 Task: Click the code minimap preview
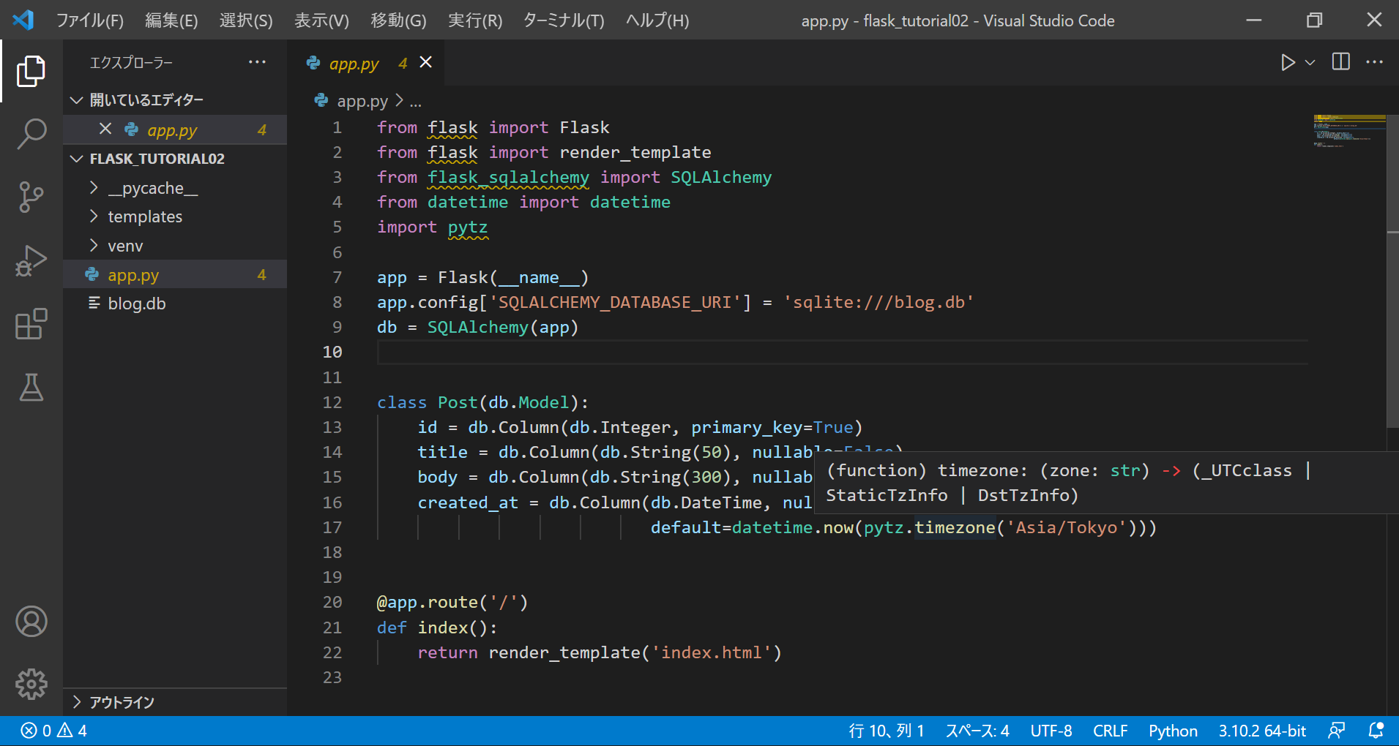(x=1349, y=132)
